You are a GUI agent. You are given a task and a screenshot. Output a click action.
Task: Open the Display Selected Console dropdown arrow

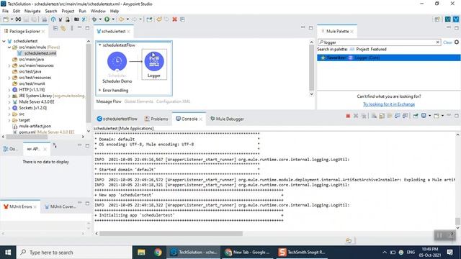coord(429,116)
